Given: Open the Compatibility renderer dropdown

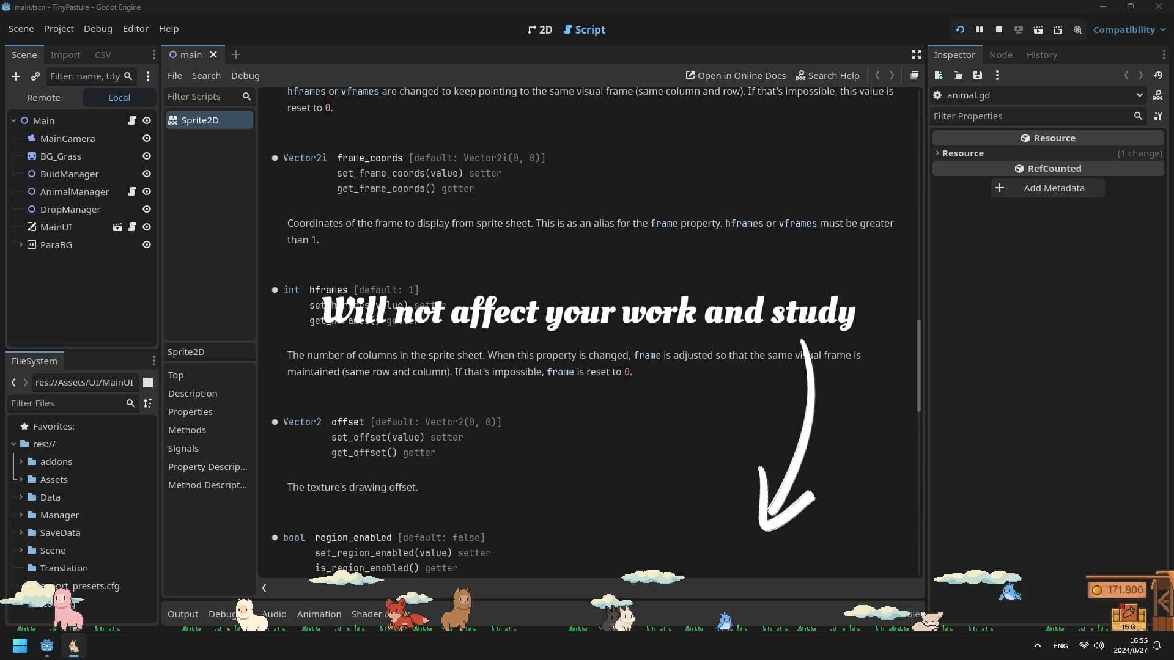Looking at the screenshot, I should [1129, 29].
